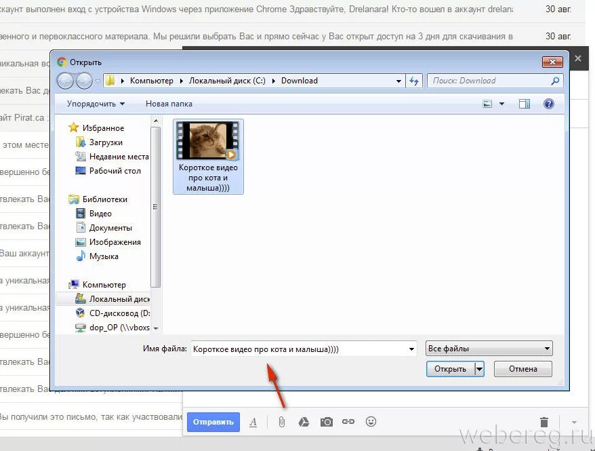The height and width of the screenshot is (451, 595).
Task: Click the Имя файла text field
Action: pyautogui.click(x=298, y=349)
